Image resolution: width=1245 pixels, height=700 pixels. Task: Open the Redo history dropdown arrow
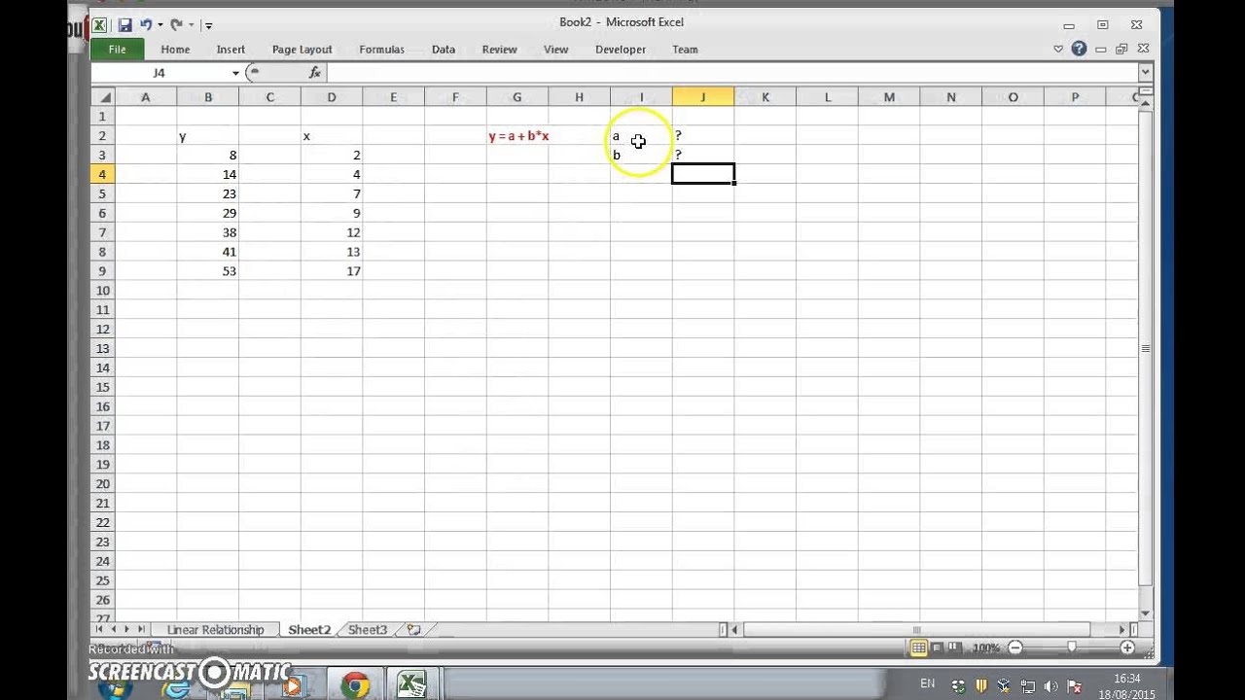[191, 25]
